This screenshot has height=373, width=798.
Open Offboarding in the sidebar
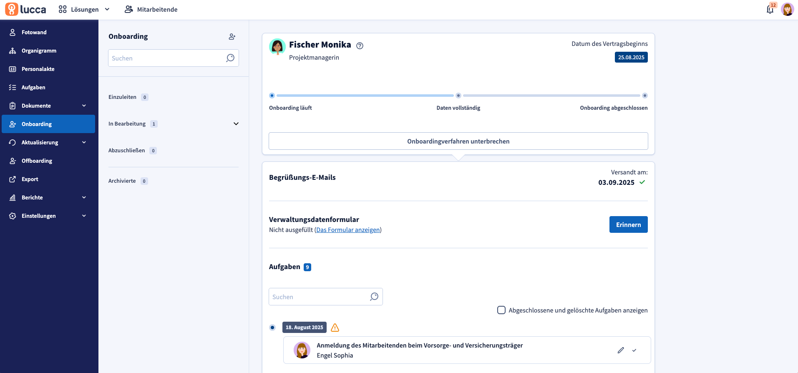tap(37, 161)
